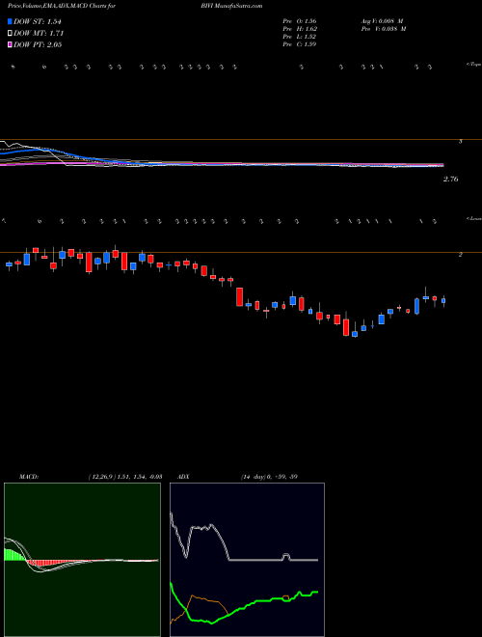The height and width of the screenshot is (637, 482).
Task: Click MACD parameters (12,26,9) 1.51, 1.54, -0.03
Action: click(125, 477)
